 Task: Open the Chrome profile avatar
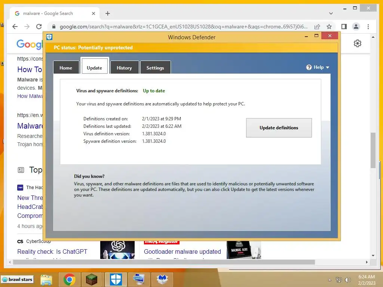coord(356,27)
